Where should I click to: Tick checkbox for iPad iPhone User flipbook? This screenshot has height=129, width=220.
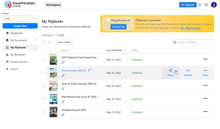pyautogui.click(x=43, y=99)
